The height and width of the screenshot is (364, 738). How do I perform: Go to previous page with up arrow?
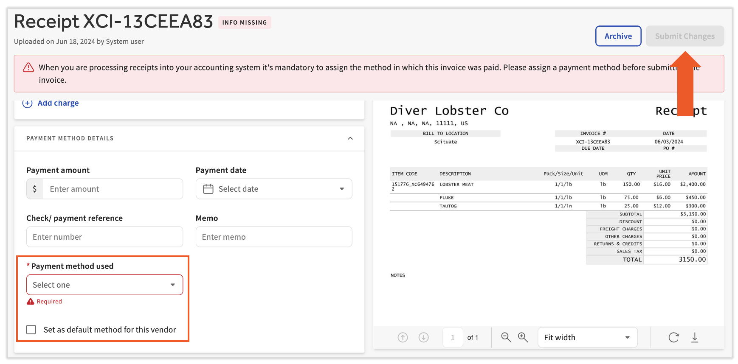tap(403, 337)
